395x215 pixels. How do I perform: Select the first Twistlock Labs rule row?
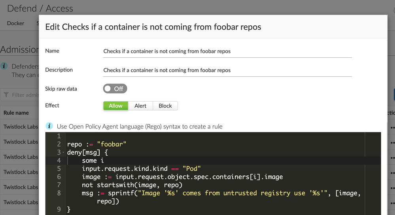click(x=21, y=127)
